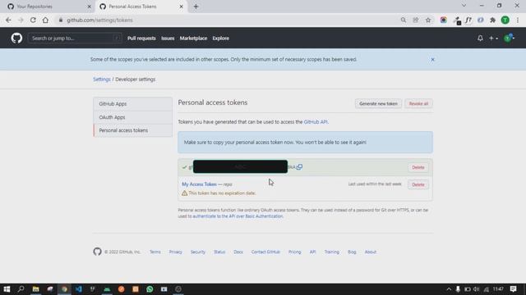This screenshot has width=526, height=295.
Task: Open the user avatar menu
Action: pyautogui.click(x=509, y=39)
